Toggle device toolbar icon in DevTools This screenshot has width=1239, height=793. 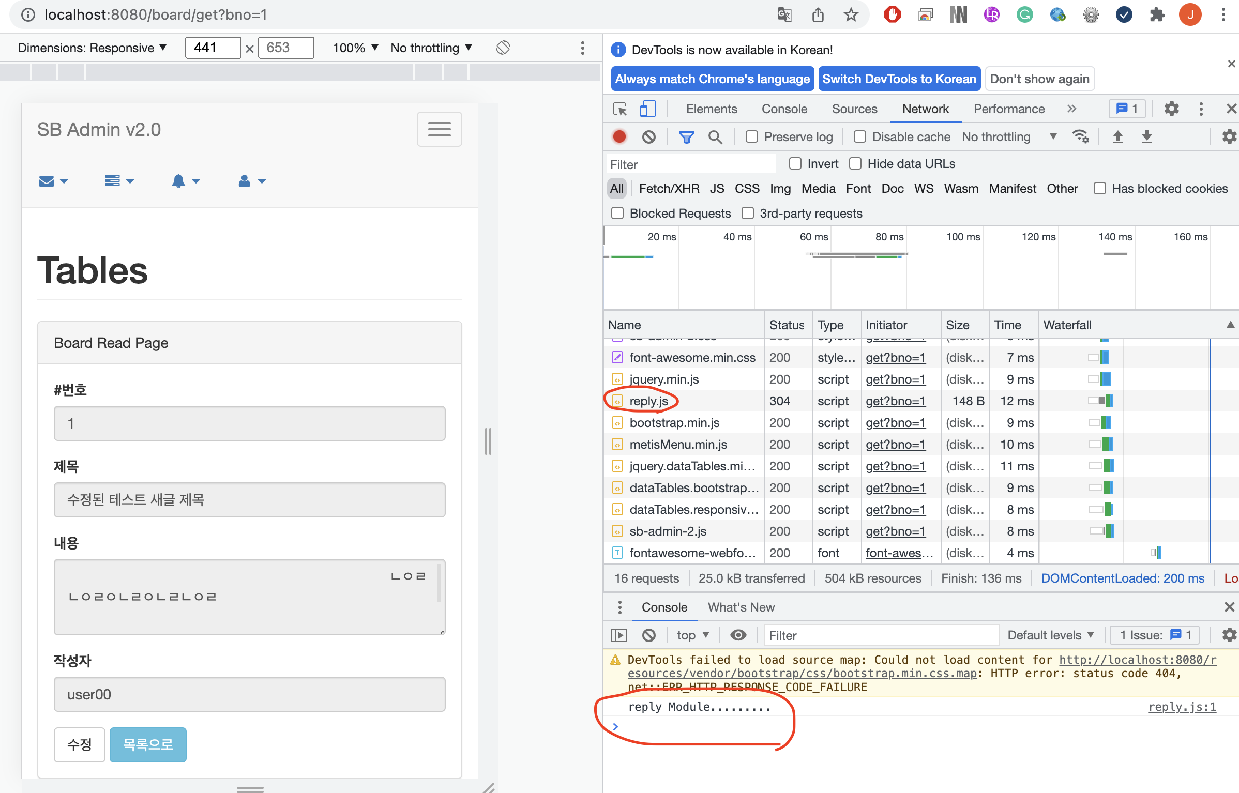click(x=647, y=109)
